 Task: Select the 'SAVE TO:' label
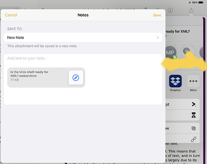(15, 29)
